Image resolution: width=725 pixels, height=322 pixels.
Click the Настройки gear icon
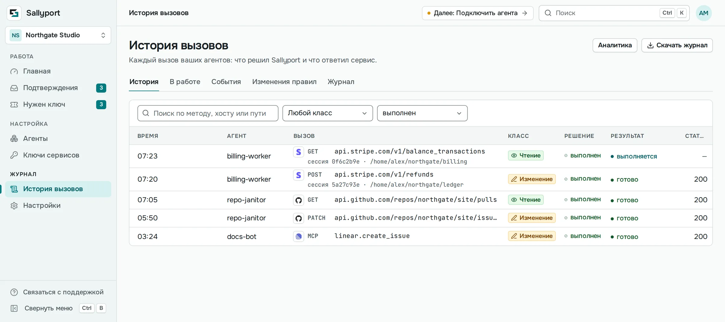point(14,206)
